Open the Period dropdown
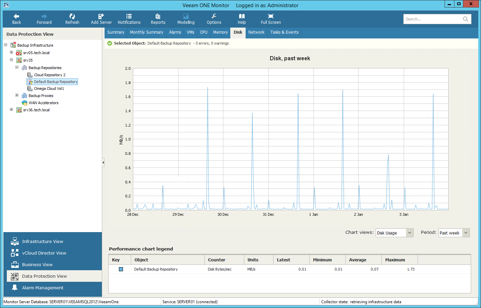This screenshot has width=481, height=308. click(454, 233)
